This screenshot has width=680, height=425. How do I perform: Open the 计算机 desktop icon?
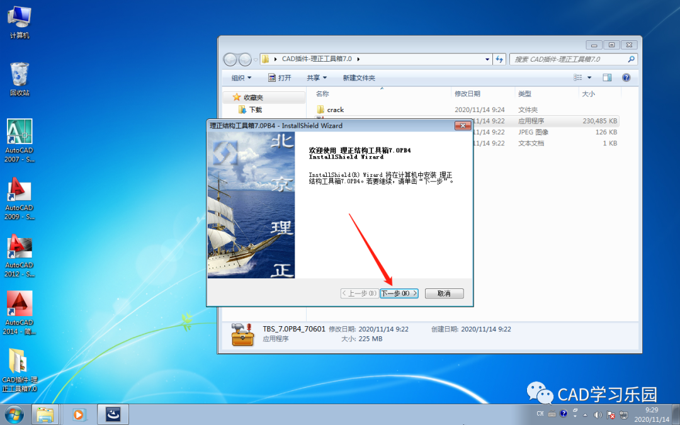[20, 23]
